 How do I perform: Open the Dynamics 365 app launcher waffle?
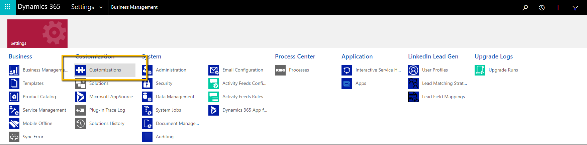(7, 7)
